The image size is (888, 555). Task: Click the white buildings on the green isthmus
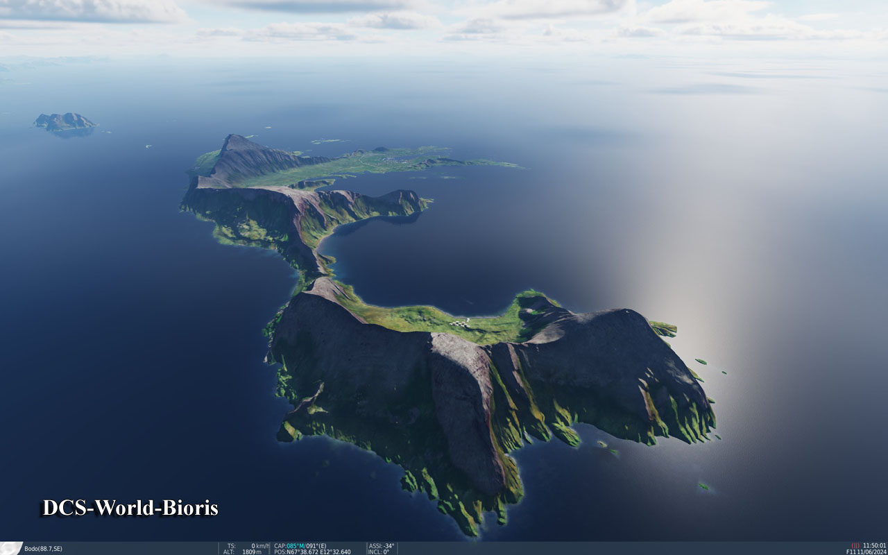(460, 323)
